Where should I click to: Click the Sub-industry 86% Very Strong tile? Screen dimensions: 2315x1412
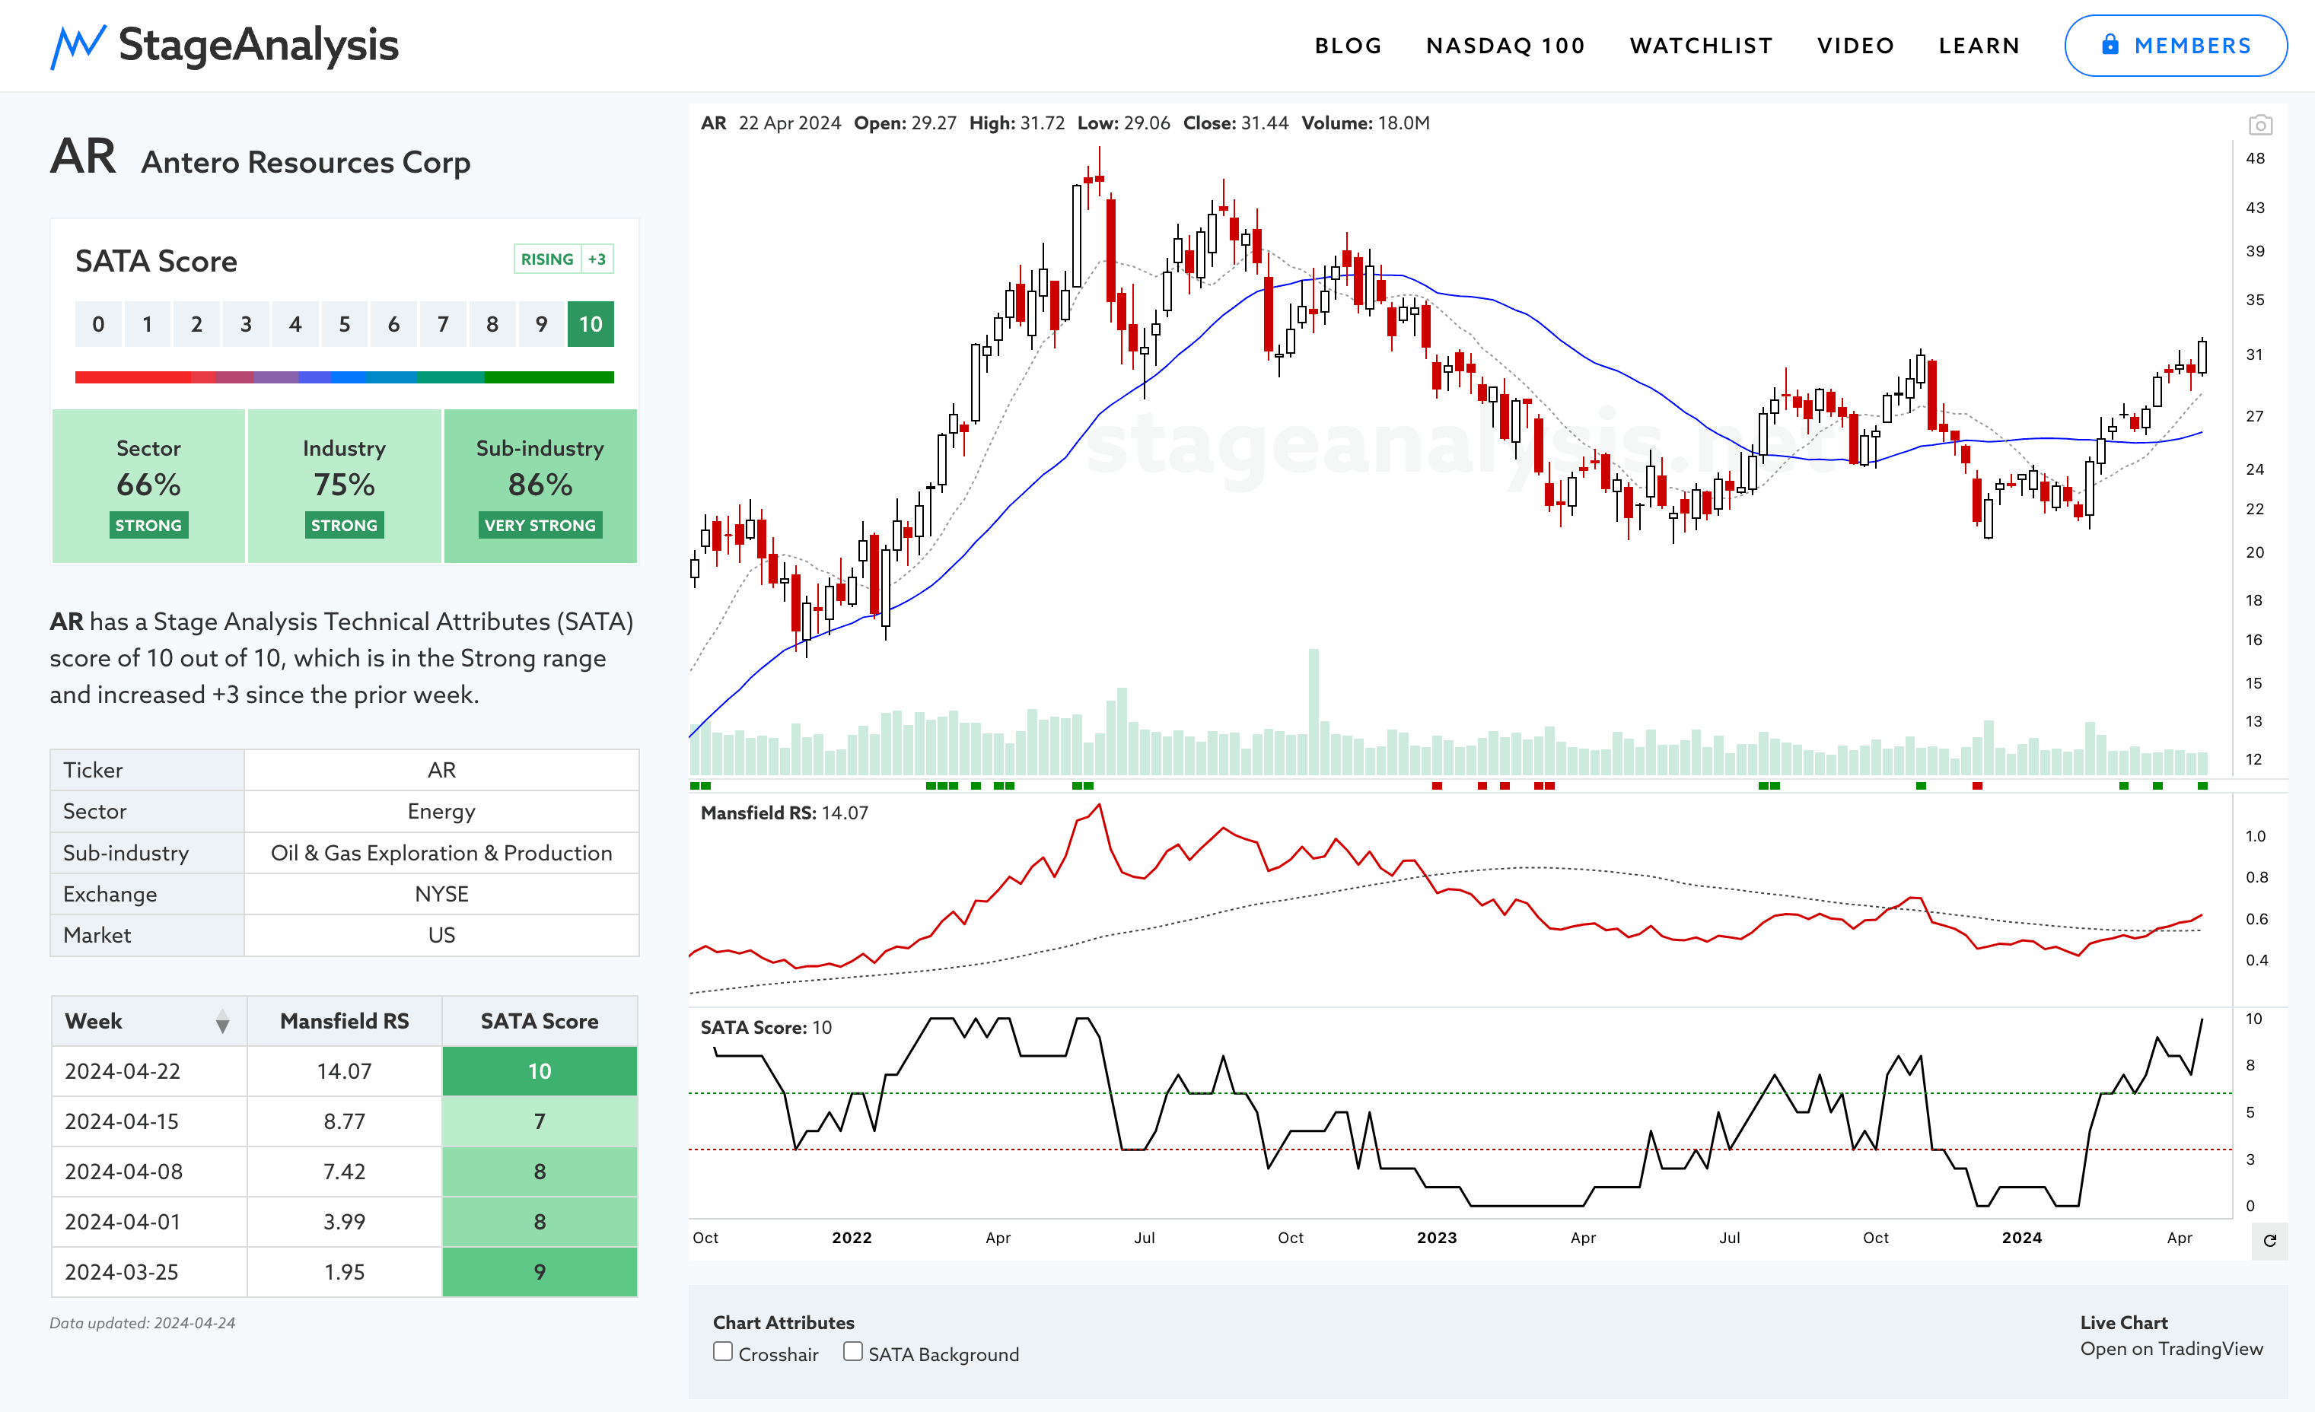click(540, 485)
